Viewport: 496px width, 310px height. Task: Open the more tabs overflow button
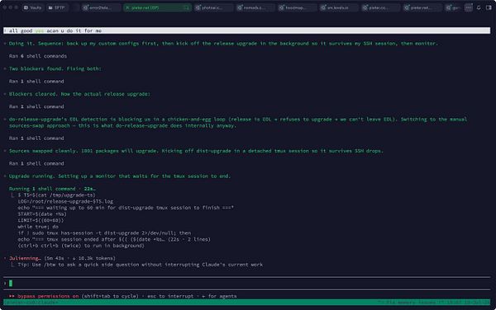click(469, 7)
